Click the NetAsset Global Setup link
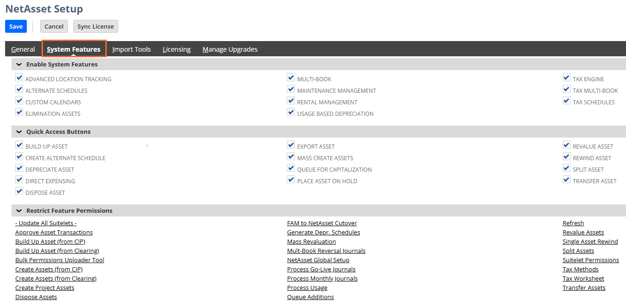 tap(318, 260)
